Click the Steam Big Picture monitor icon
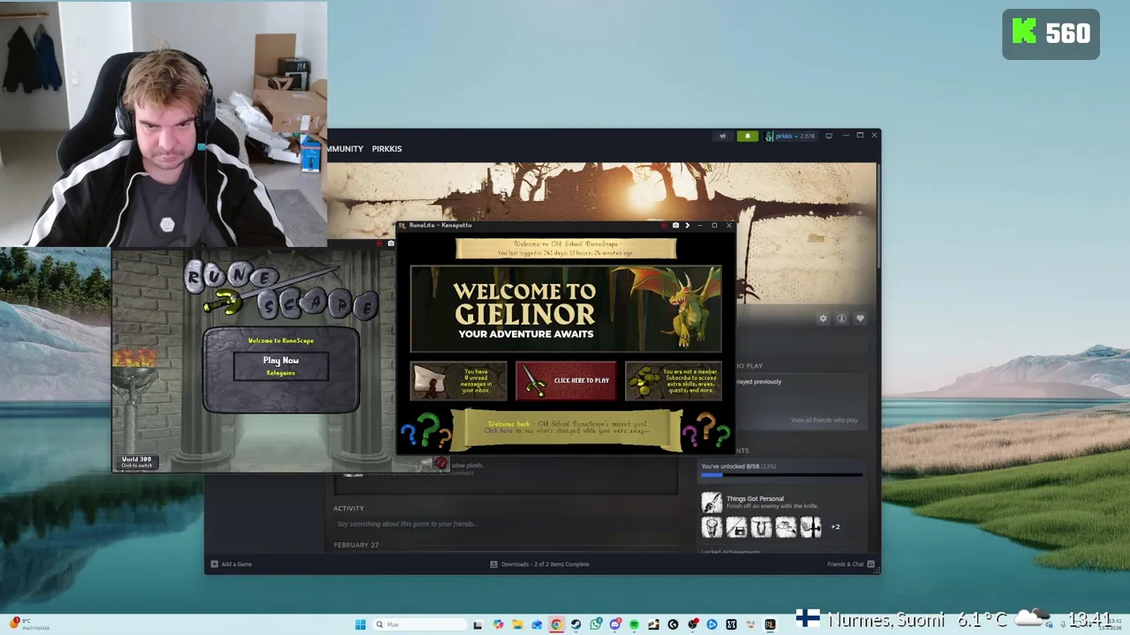The image size is (1130, 635). click(x=828, y=136)
